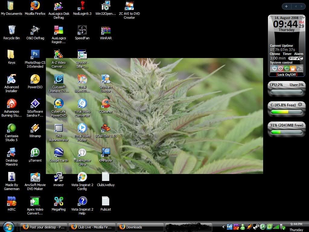Click the memory usage progress bar
The height and width of the screenshot is (232, 309).
[286, 132]
